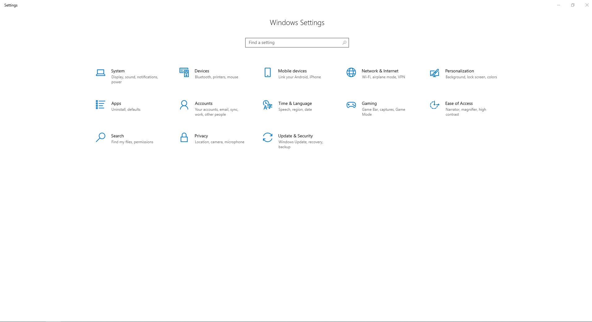Click "Narrator, magnifier, high contrast" text
Viewport: 592px width, 322px height.
click(x=466, y=112)
